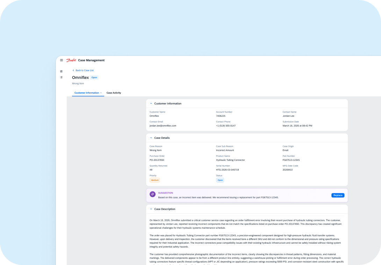Image resolution: width=381 pixels, height=265 pixels.
Task: Select the Customer Information tab
Action: click(x=87, y=93)
